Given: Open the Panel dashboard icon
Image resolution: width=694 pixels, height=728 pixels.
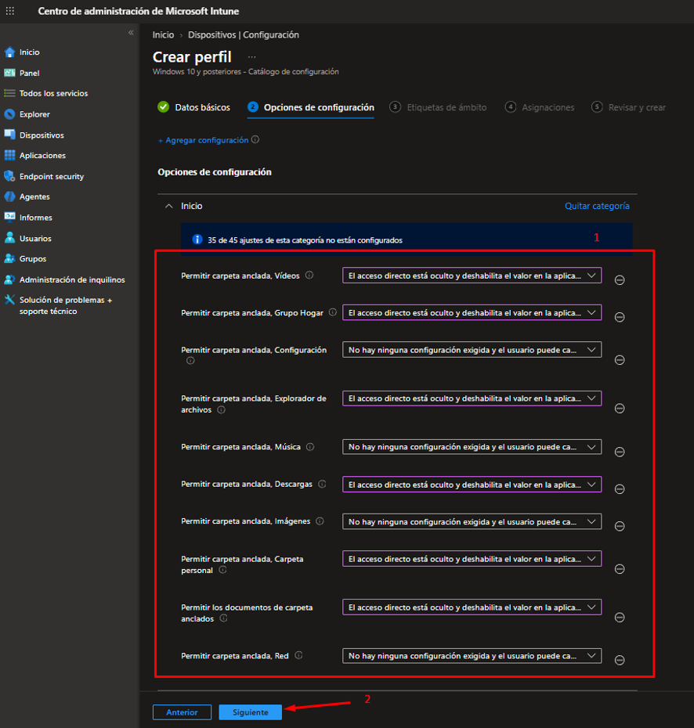Looking at the screenshot, I should coord(9,73).
